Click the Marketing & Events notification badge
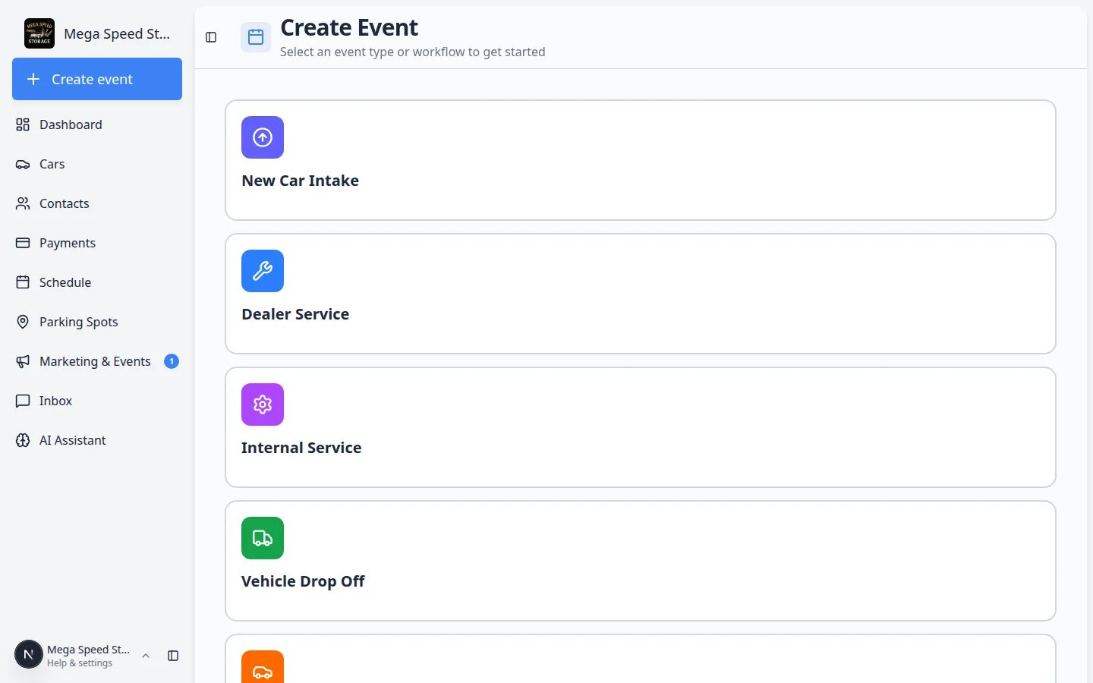Image resolution: width=1093 pixels, height=683 pixels. 172,361
